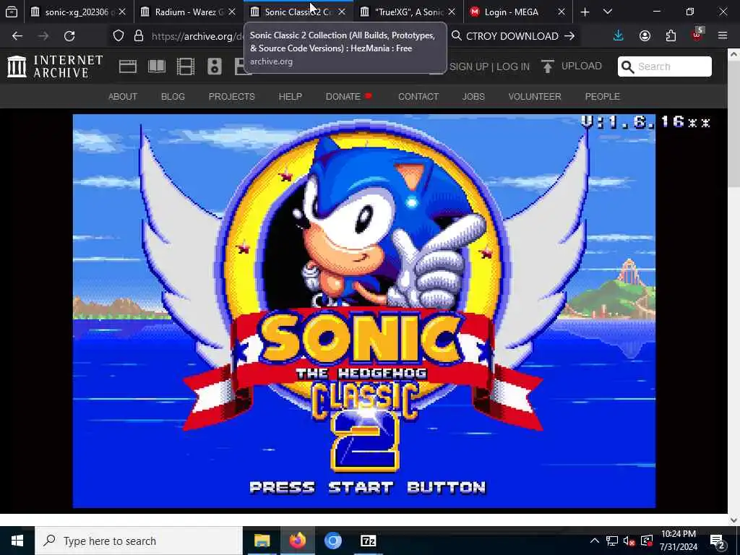Click the scrollbar down arrow

click(734, 520)
